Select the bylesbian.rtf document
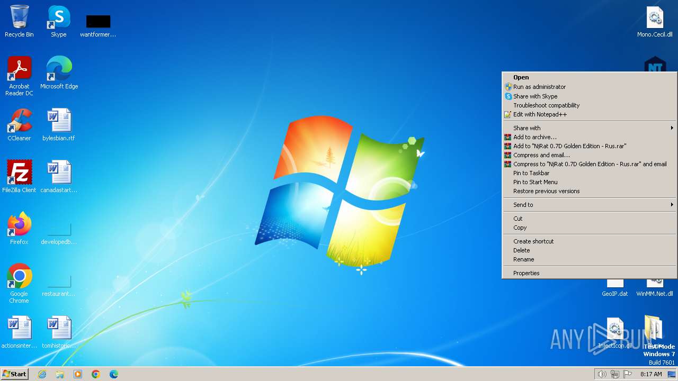Screen dimensions: 678x381 pyautogui.click(x=59, y=125)
